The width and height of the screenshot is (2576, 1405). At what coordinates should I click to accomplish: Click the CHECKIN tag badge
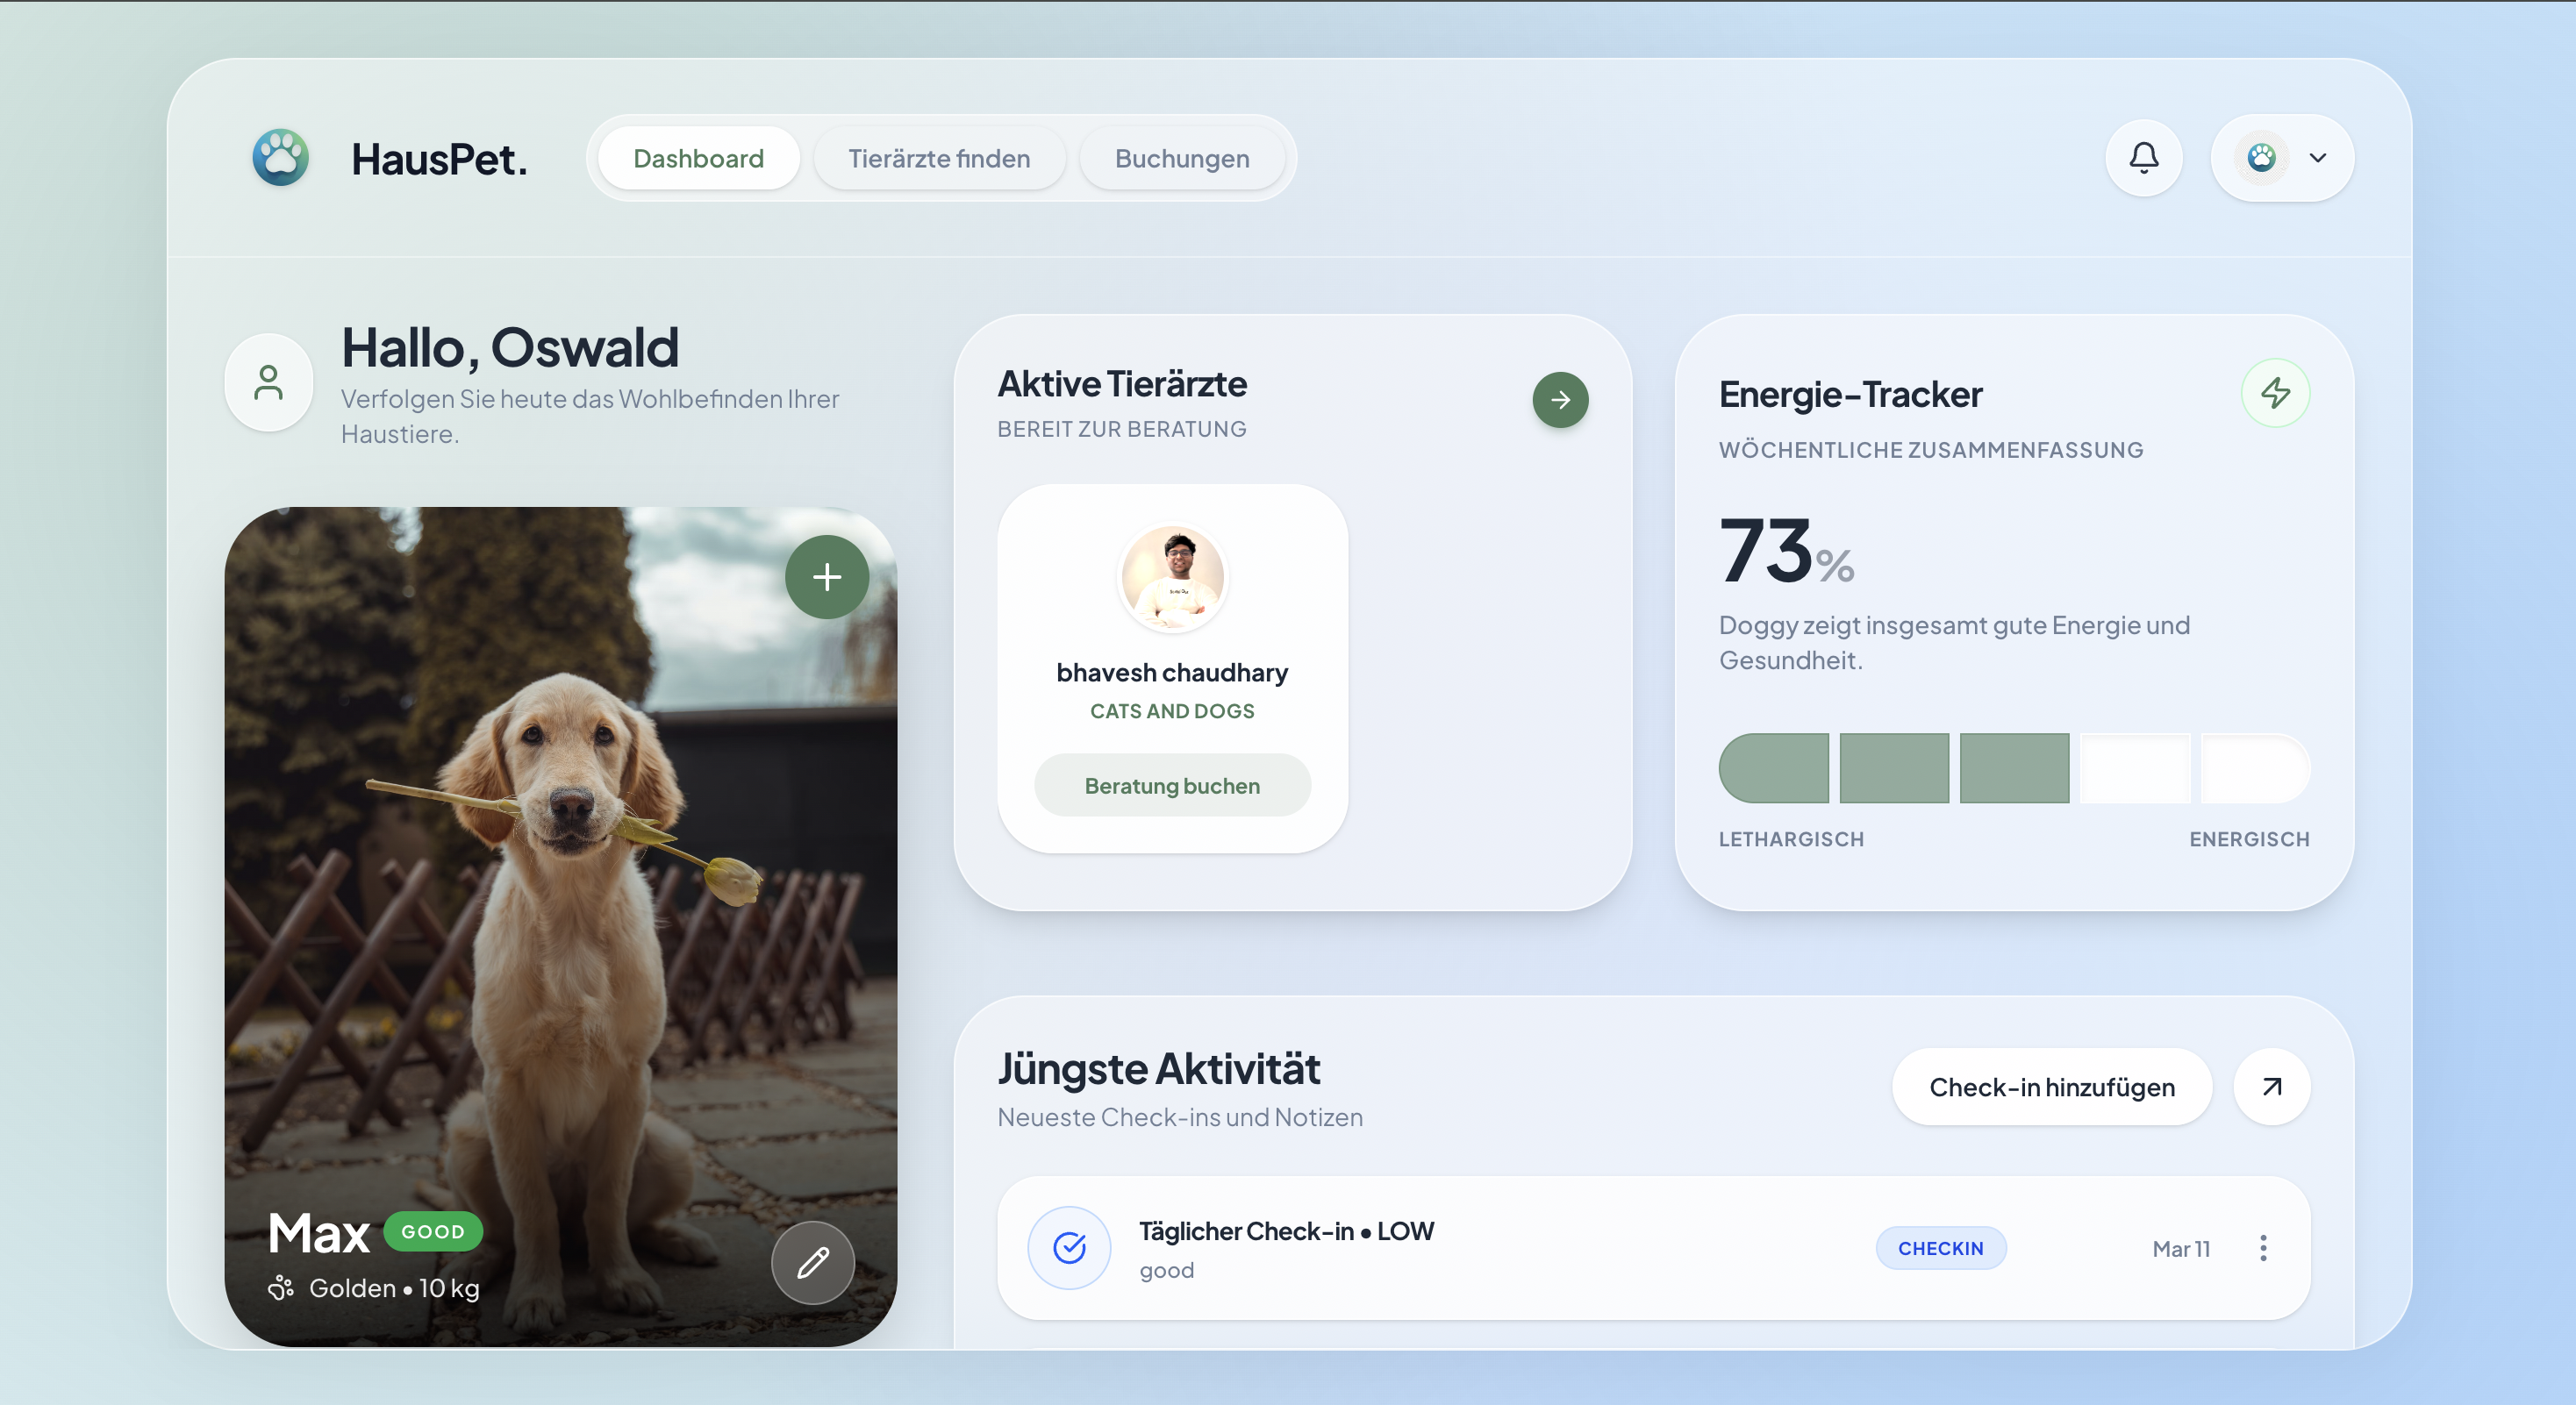[1940, 1247]
